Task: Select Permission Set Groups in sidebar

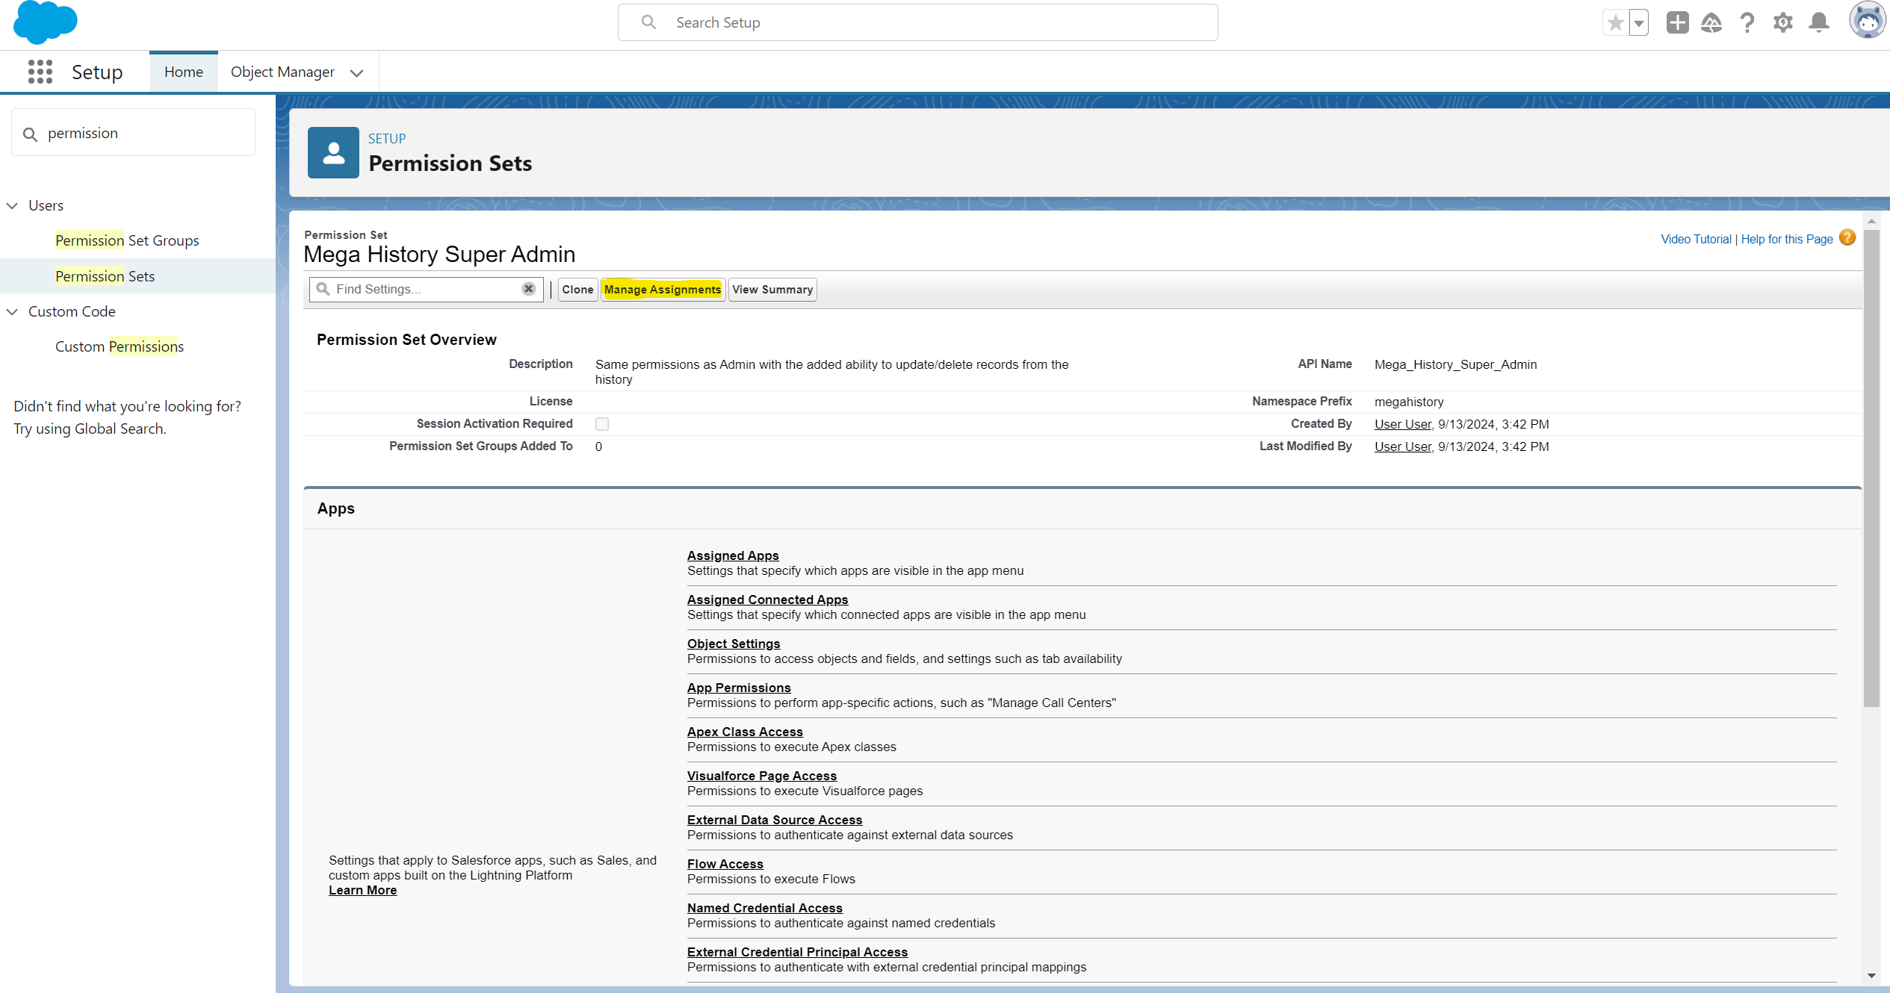Action: tap(127, 240)
